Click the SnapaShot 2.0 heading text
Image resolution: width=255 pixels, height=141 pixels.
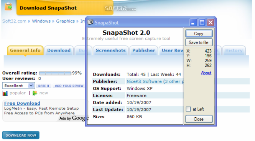pyautogui.click(x=126, y=32)
